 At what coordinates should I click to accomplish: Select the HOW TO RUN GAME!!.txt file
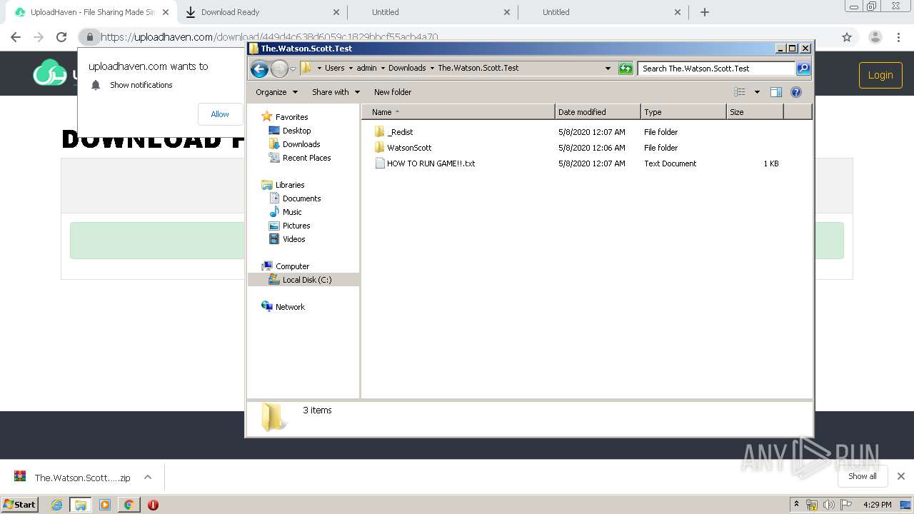pos(425,163)
